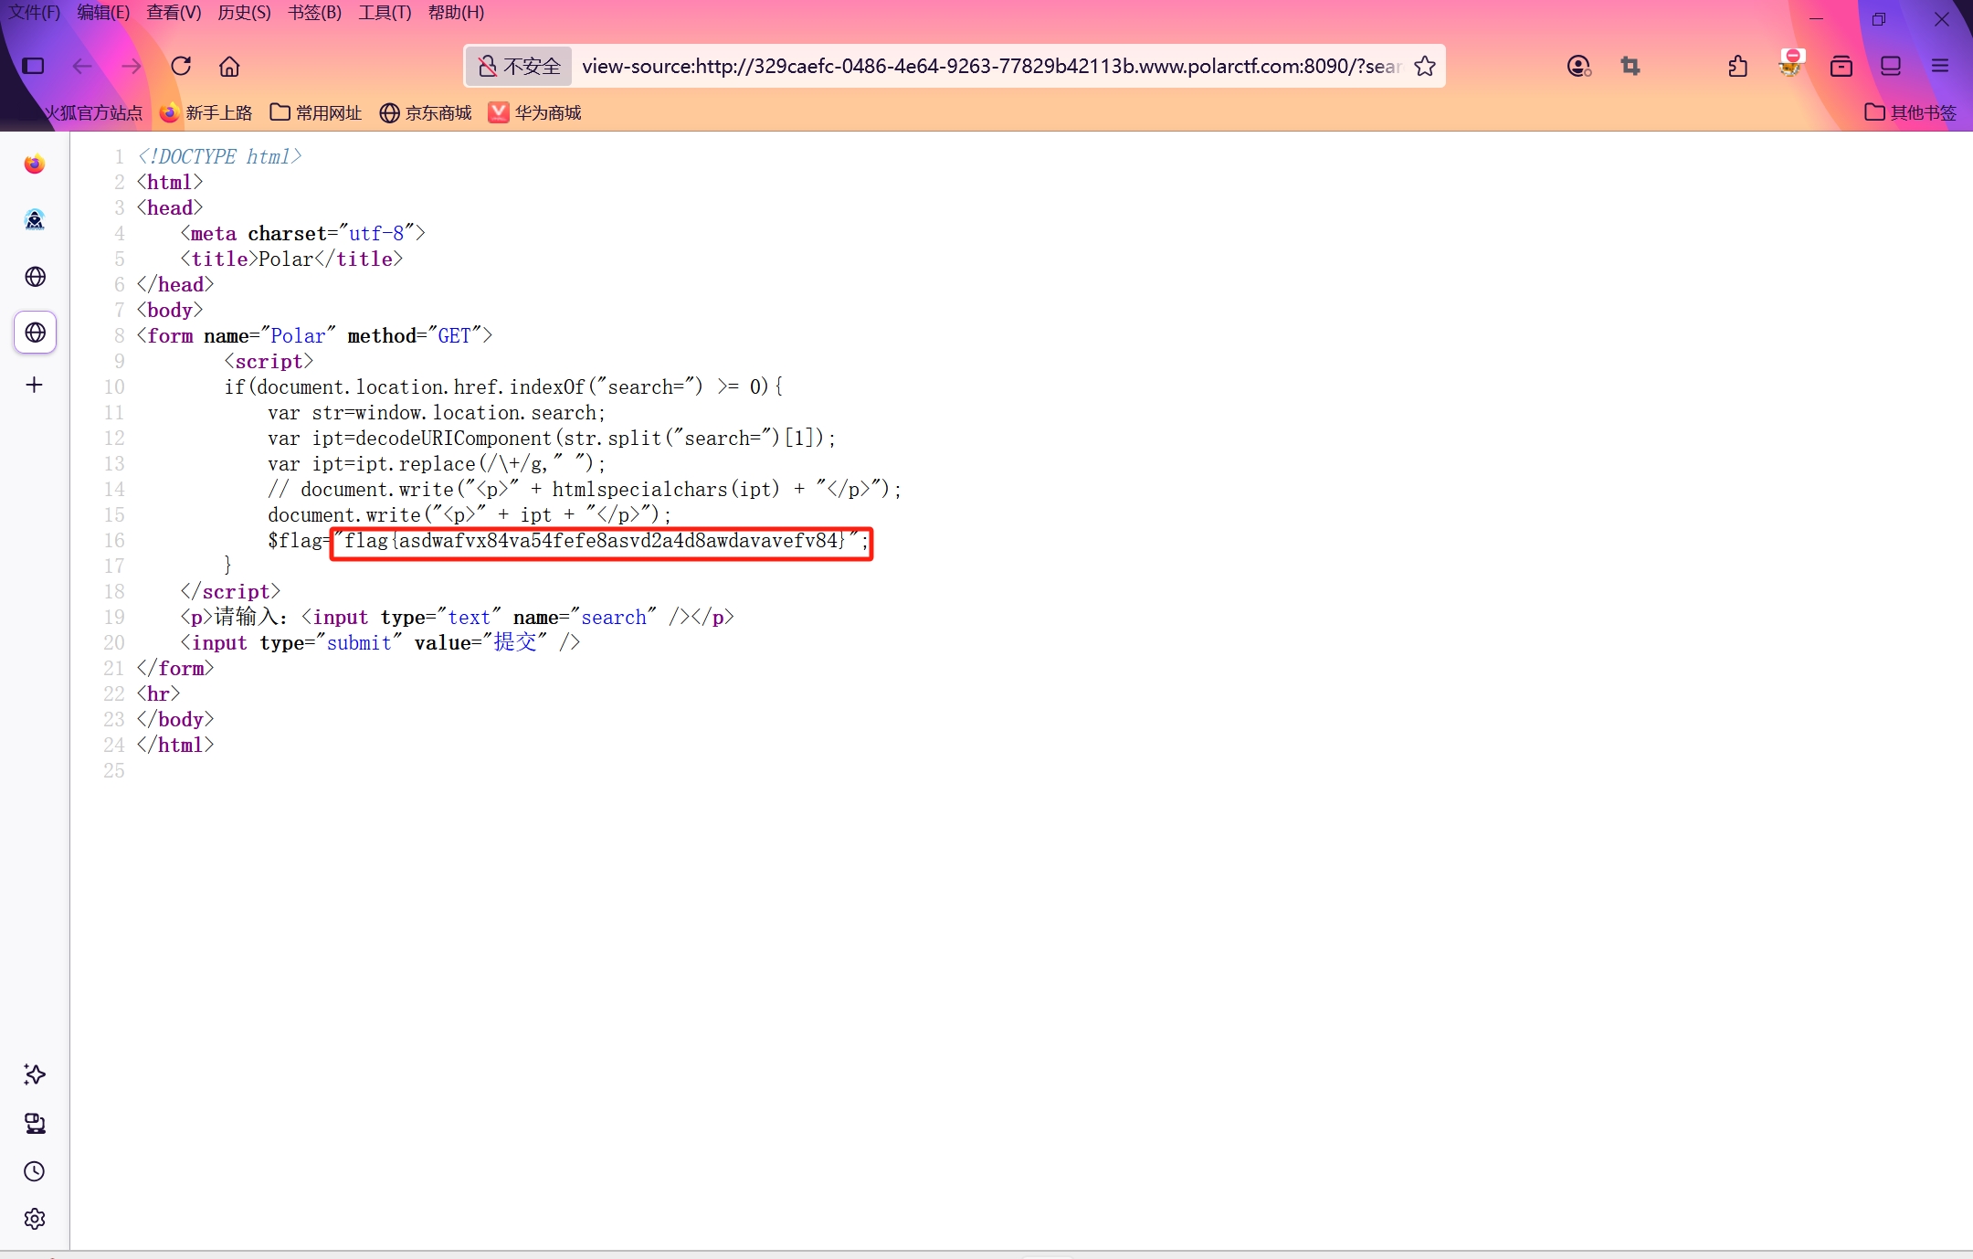This screenshot has height=1259, width=1973.
Task: Open the hamburger application menu
Action: click(x=1940, y=66)
